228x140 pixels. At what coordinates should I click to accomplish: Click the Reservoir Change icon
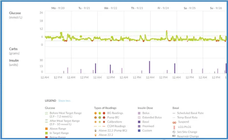point(174,136)
